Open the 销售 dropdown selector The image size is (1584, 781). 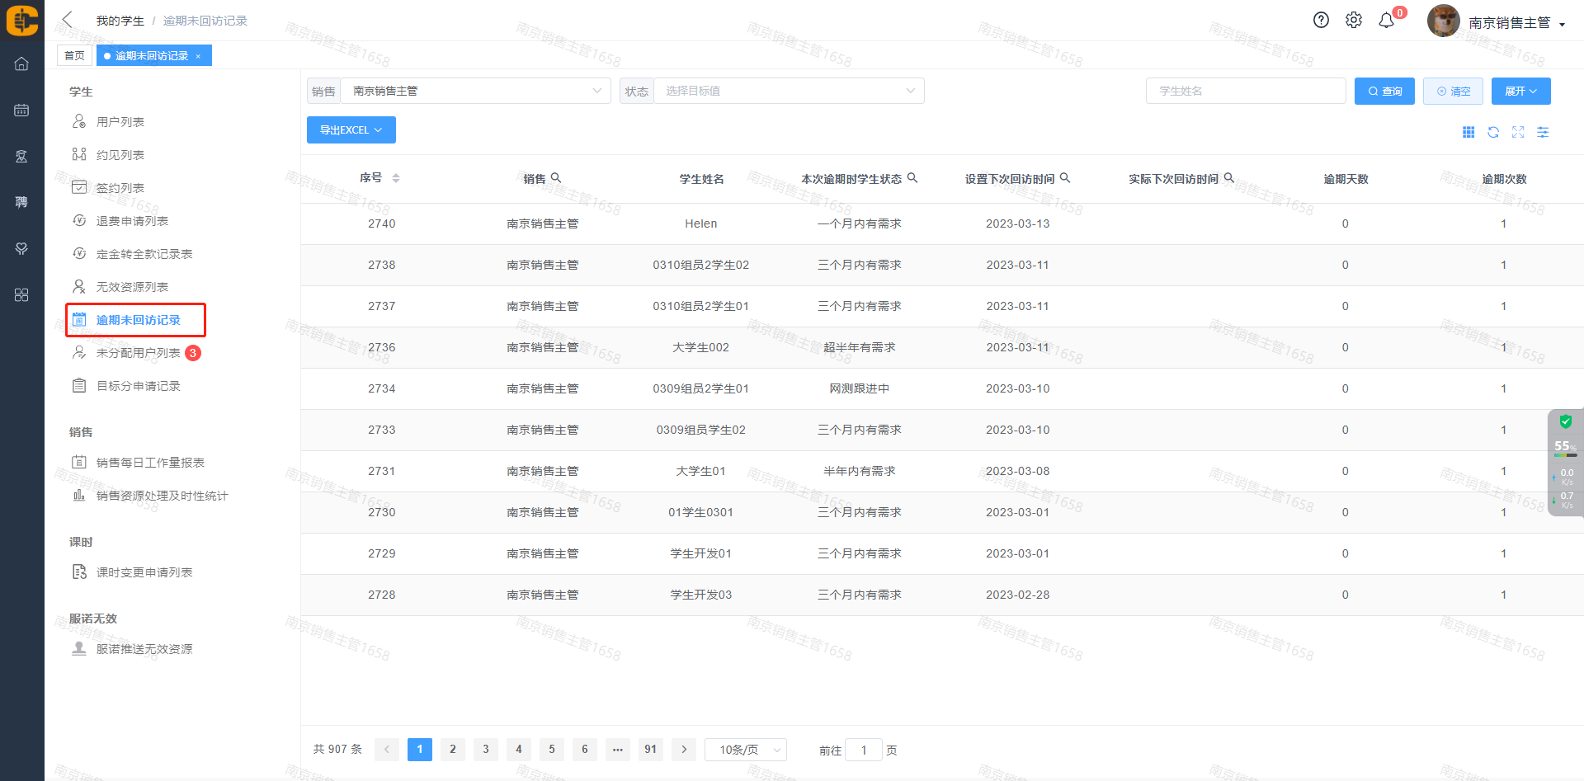474,91
